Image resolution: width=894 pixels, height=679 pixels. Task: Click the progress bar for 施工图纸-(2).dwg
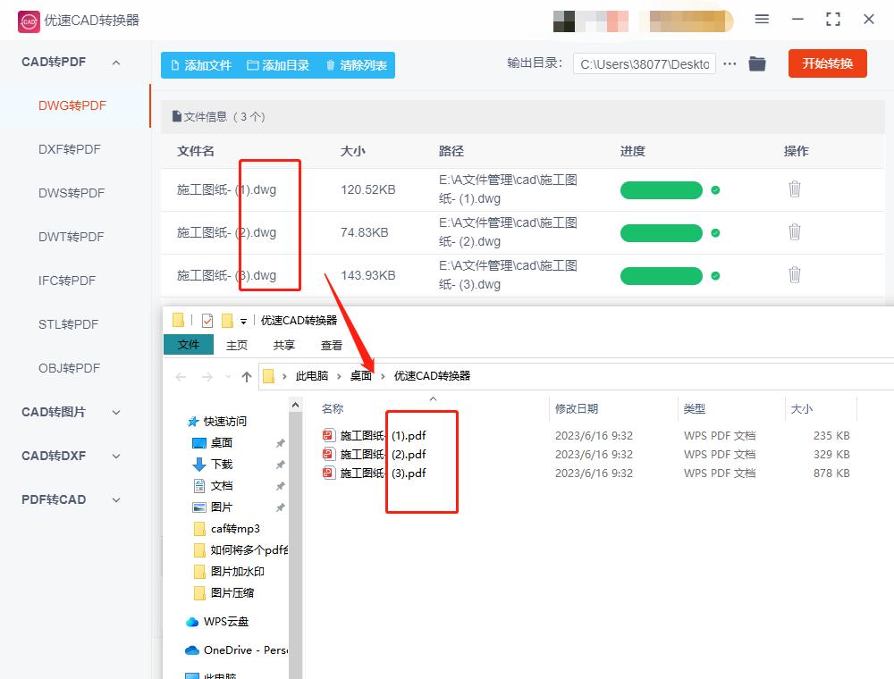(662, 232)
